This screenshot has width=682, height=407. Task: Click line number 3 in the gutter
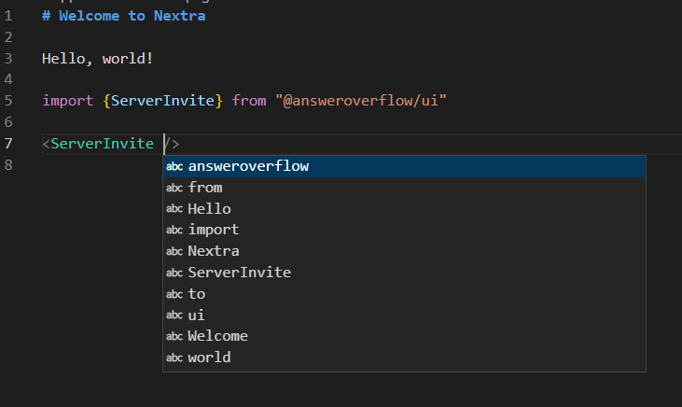(x=8, y=58)
